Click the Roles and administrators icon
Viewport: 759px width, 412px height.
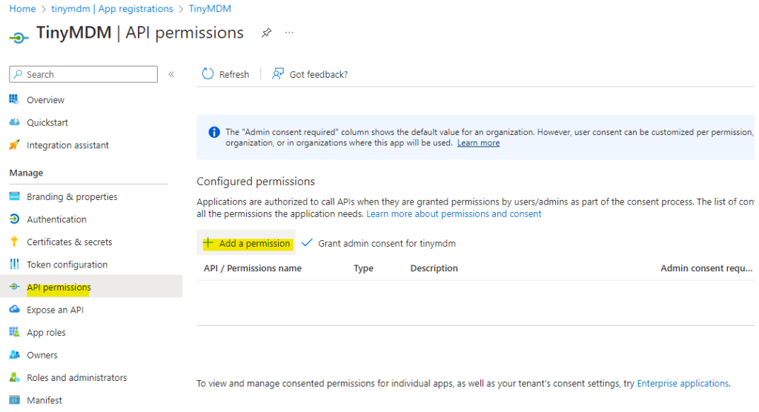(14, 377)
